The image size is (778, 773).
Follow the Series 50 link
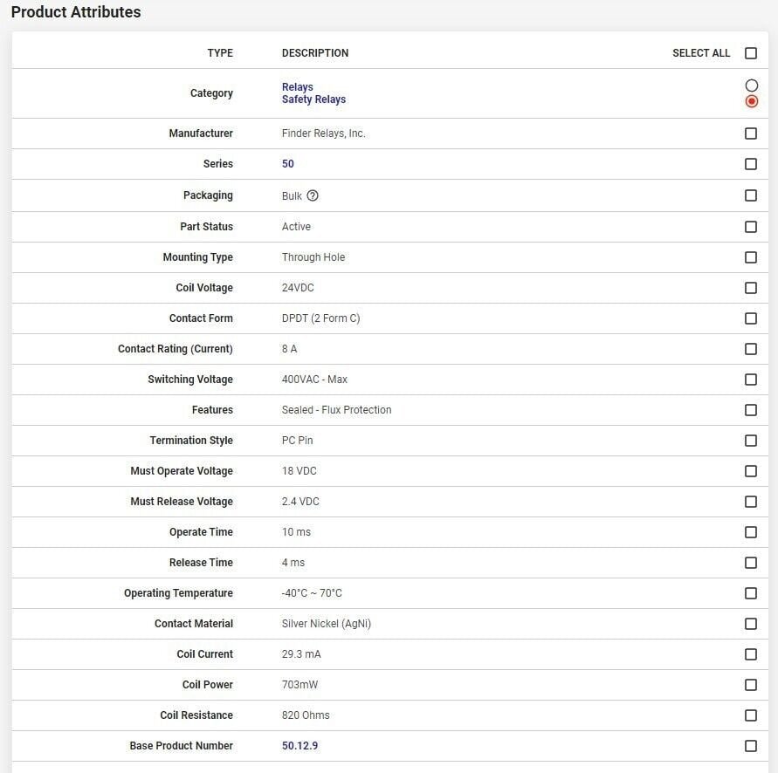(x=288, y=164)
